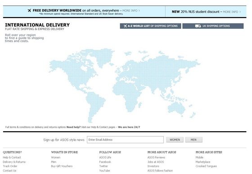Open ASOS Life link
252x174 pixels.
tap(105, 157)
